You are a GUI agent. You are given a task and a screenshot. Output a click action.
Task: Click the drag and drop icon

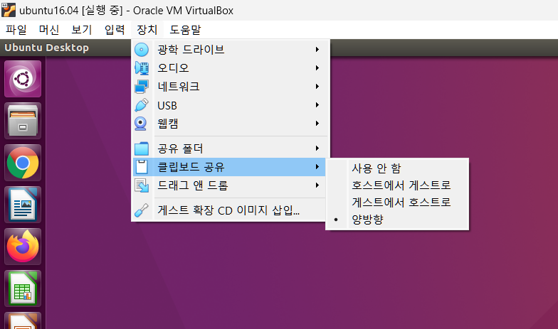click(142, 185)
